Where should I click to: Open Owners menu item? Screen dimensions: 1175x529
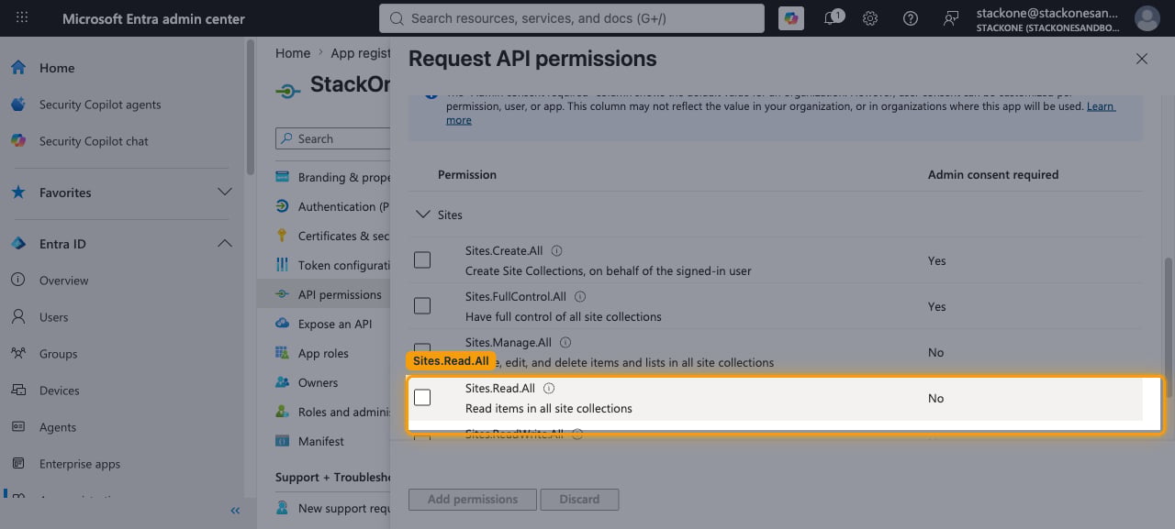tap(331, 382)
